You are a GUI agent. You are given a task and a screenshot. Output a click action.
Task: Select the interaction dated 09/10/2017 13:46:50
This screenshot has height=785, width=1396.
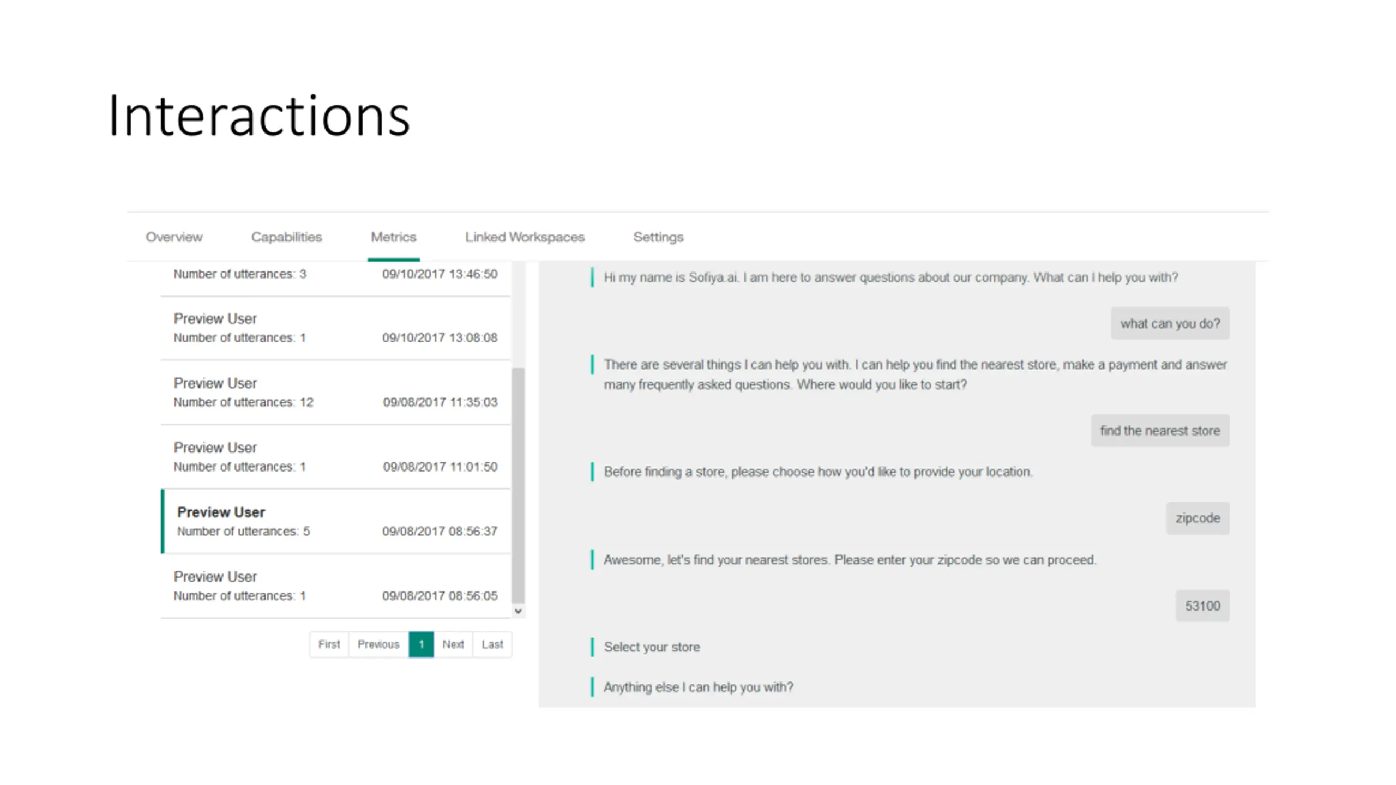[x=336, y=279]
